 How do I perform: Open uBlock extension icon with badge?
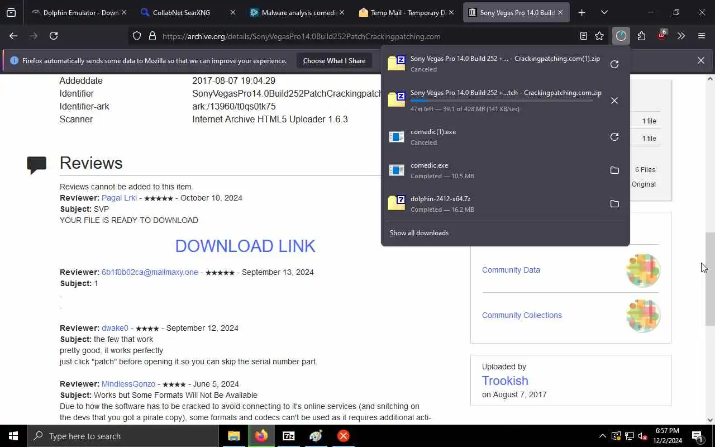pos(662,35)
